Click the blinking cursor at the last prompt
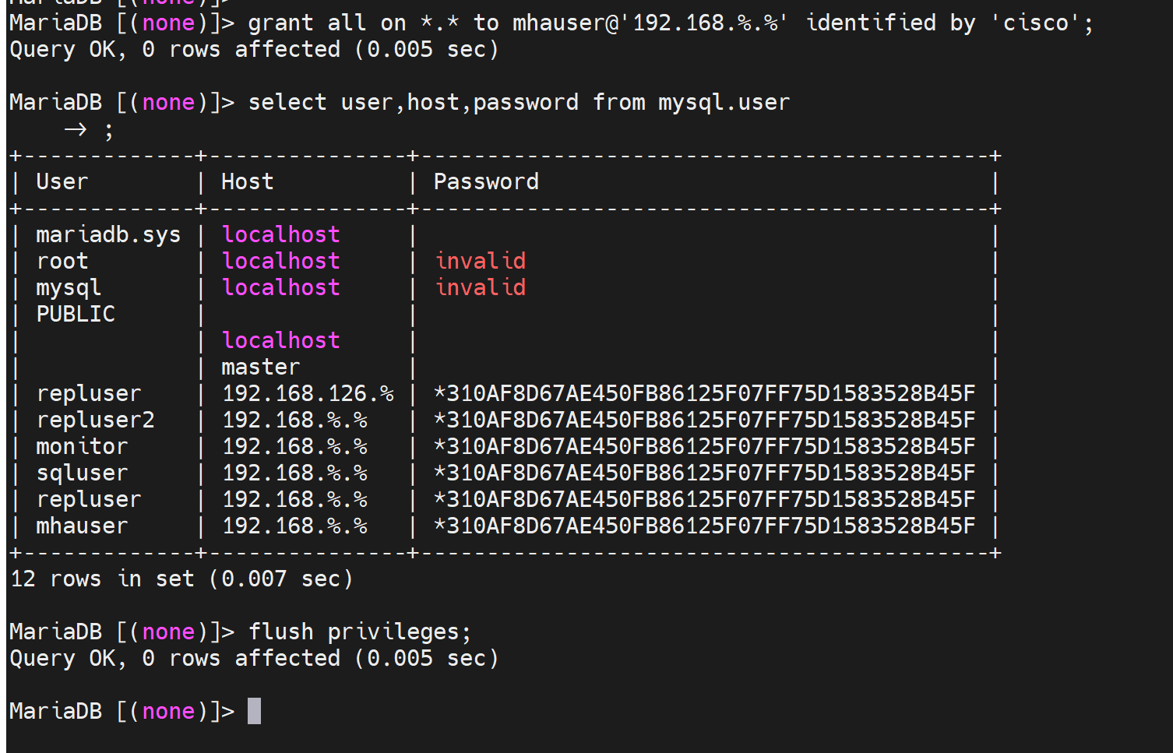This screenshot has width=1173, height=753. (254, 711)
